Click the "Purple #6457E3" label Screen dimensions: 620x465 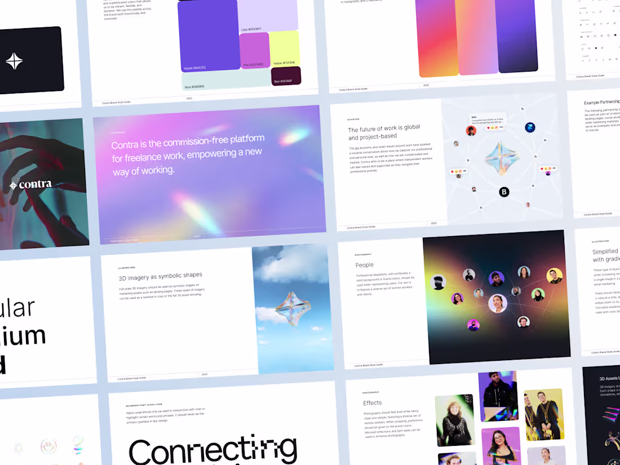click(x=194, y=68)
